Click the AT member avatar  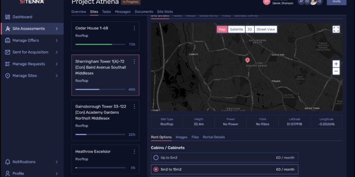tap(301, 2)
